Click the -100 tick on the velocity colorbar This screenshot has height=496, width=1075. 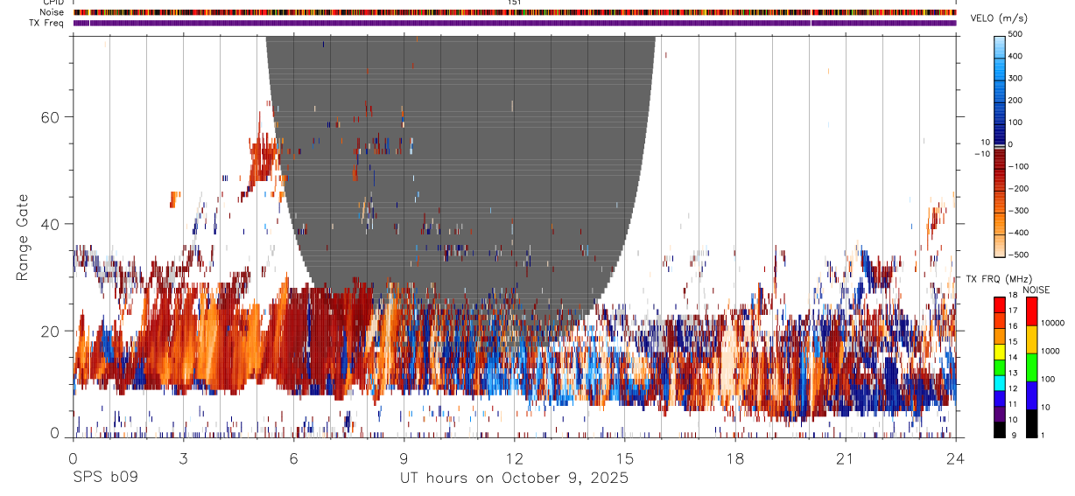[x=1020, y=166]
